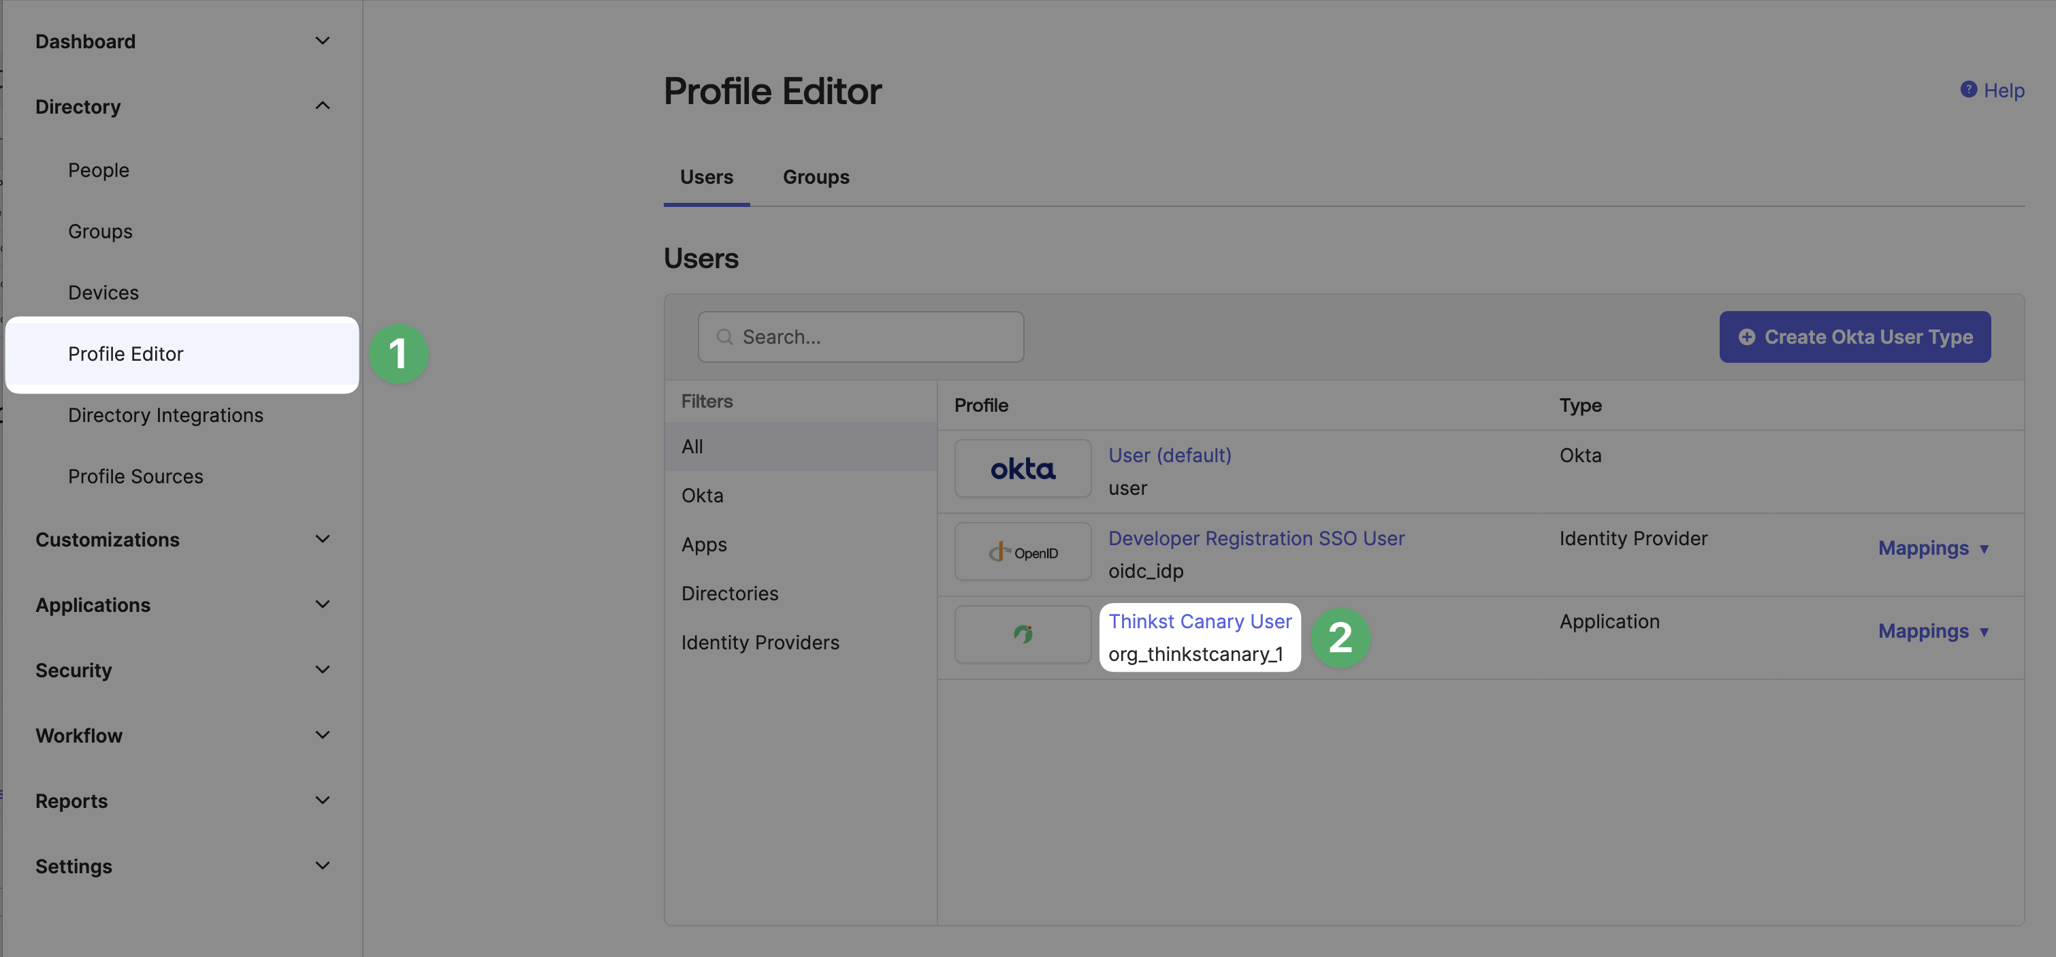2056x957 pixels.
Task: Expand the Workflow section chevron
Action: 323,735
